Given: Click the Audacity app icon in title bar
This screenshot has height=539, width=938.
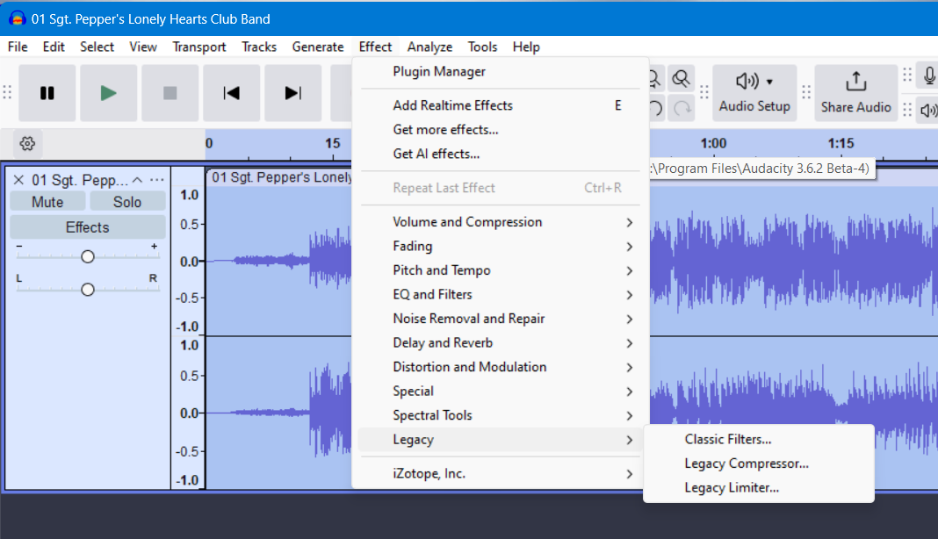Looking at the screenshot, I should pos(18,18).
